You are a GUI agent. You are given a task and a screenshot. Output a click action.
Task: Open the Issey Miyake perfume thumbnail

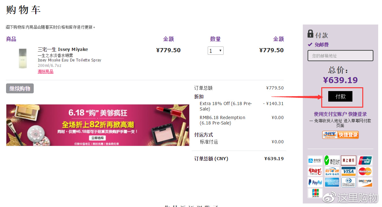(x=23, y=58)
